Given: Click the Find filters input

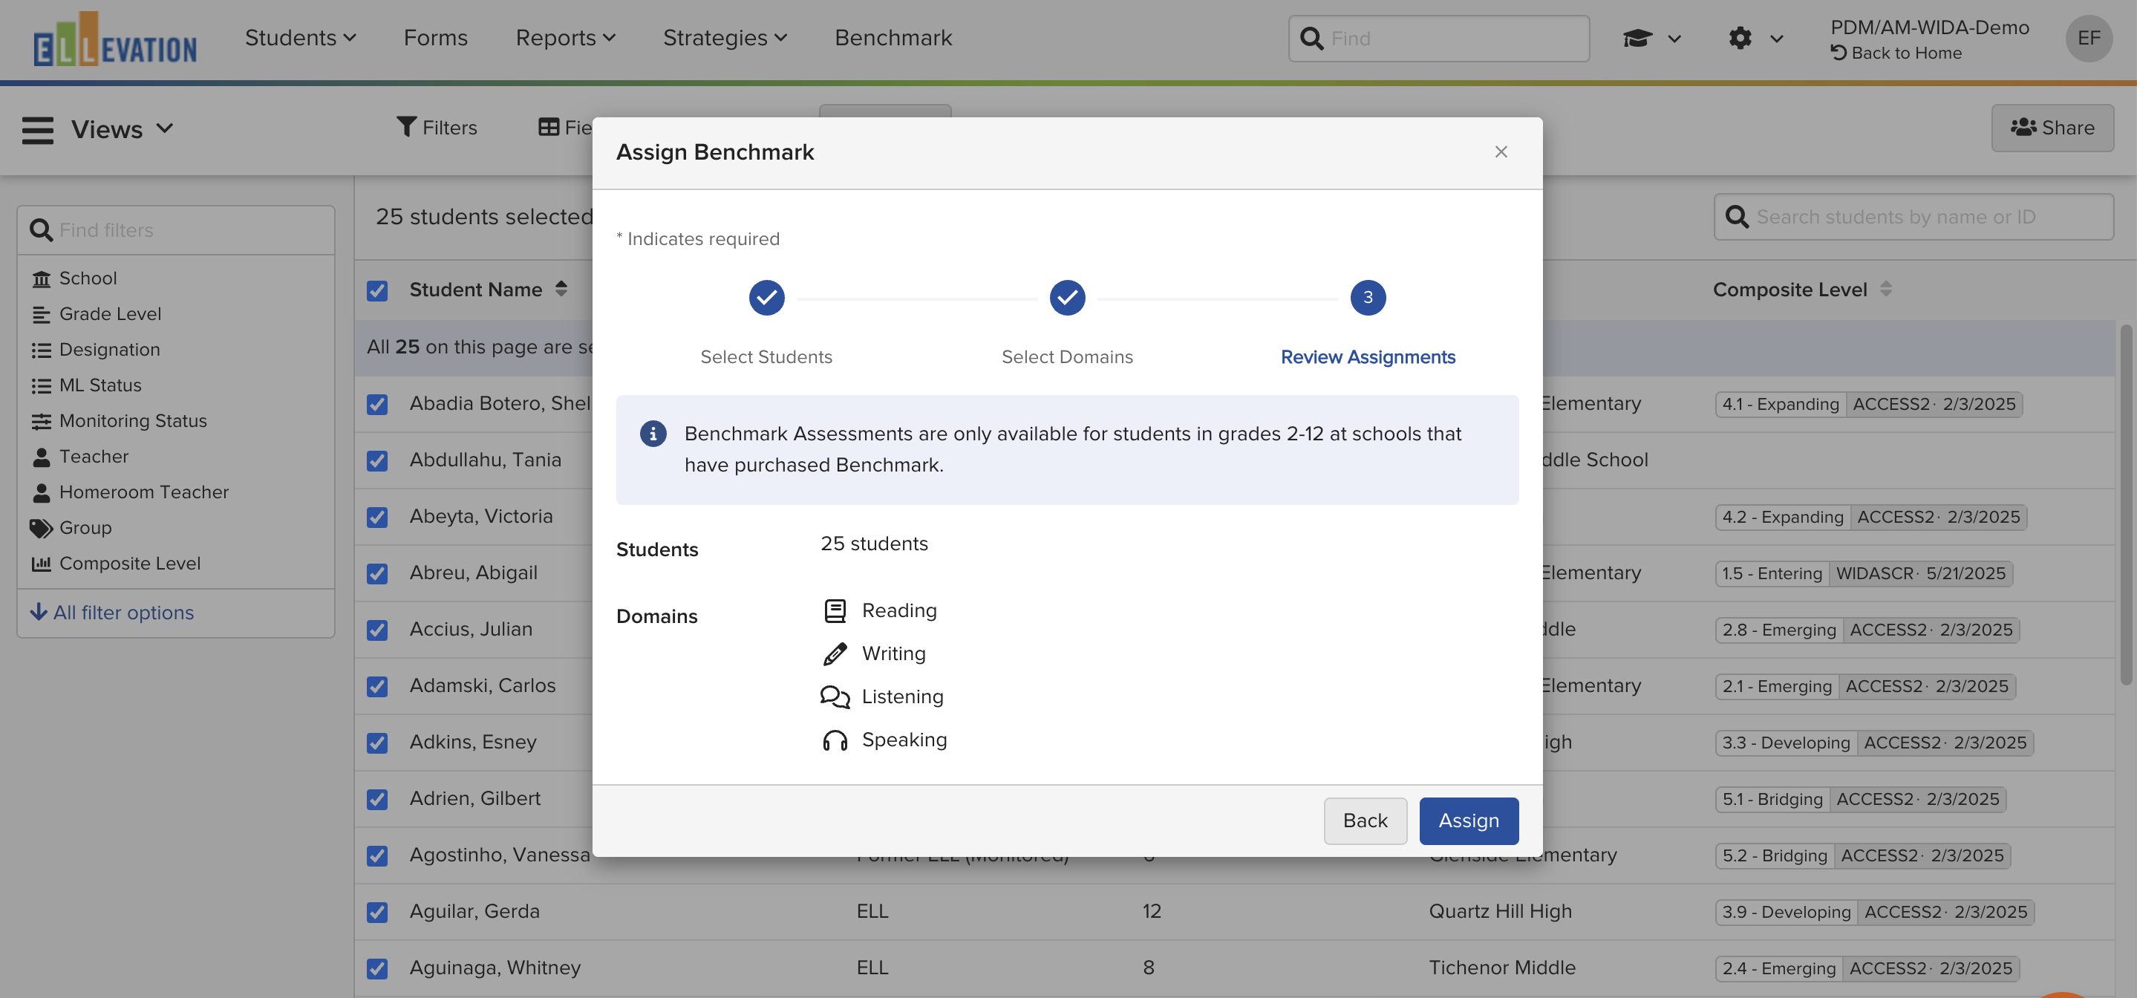Looking at the screenshot, I should pyautogui.click(x=176, y=229).
